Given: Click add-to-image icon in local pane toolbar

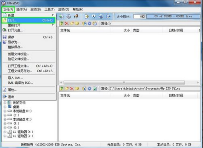Looking at the screenshot, I should 84,89.
